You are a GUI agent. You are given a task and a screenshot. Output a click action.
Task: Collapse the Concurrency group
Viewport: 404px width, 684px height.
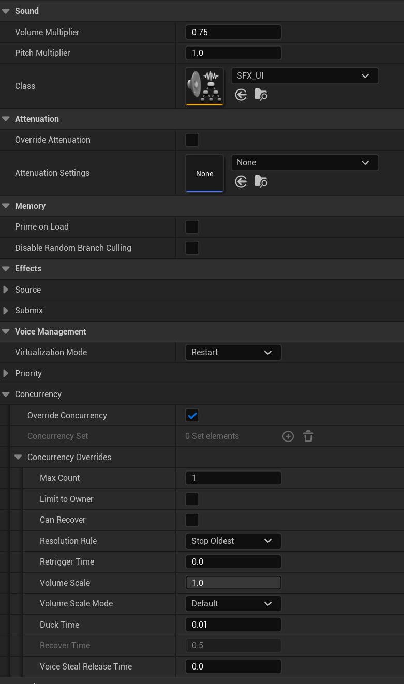6,394
